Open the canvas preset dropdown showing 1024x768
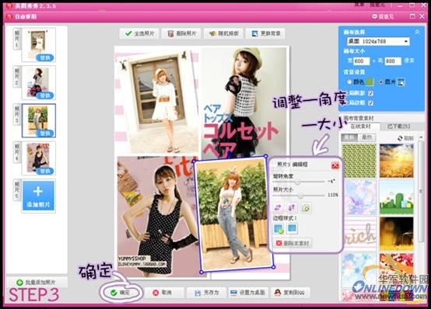Image resolution: width=431 pixels, height=309 pixels. click(x=378, y=41)
